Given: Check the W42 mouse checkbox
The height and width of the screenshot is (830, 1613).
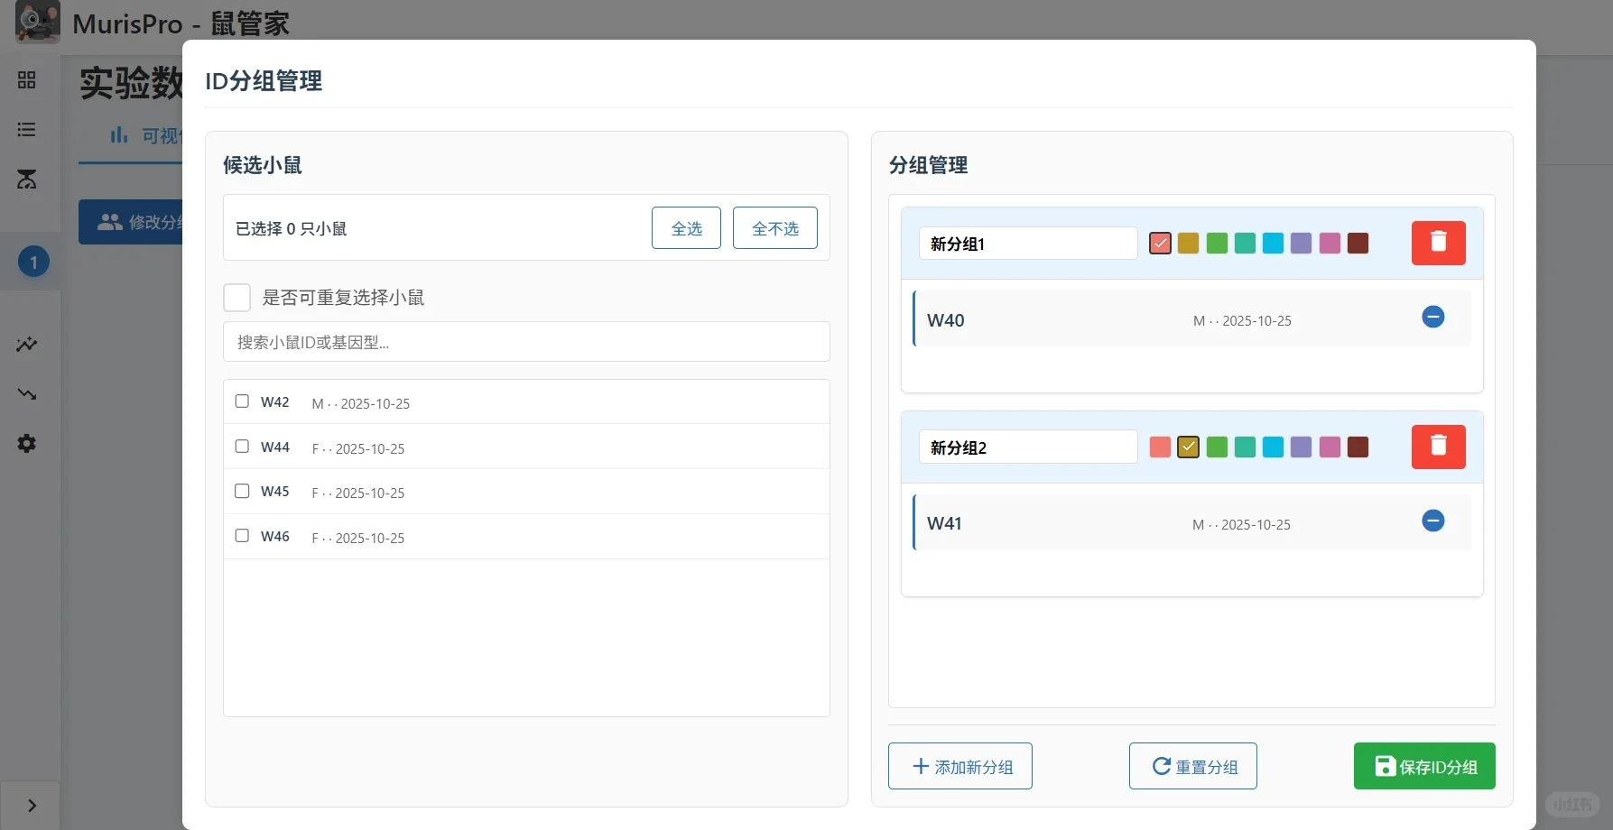Looking at the screenshot, I should [x=242, y=401].
